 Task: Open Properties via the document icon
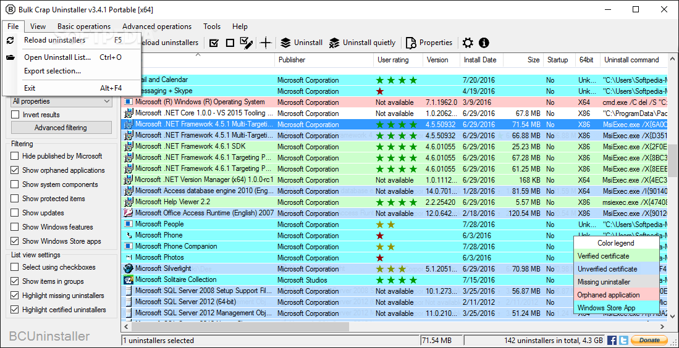410,43
